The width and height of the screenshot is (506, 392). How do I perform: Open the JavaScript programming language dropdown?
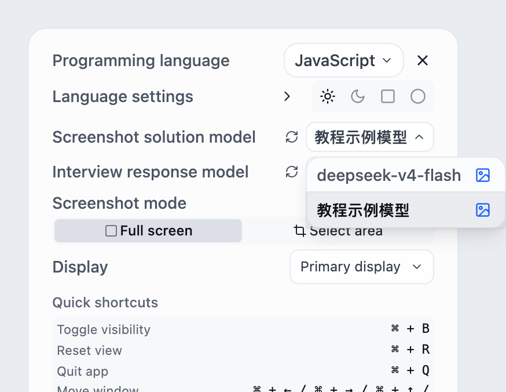pos(344,60)
